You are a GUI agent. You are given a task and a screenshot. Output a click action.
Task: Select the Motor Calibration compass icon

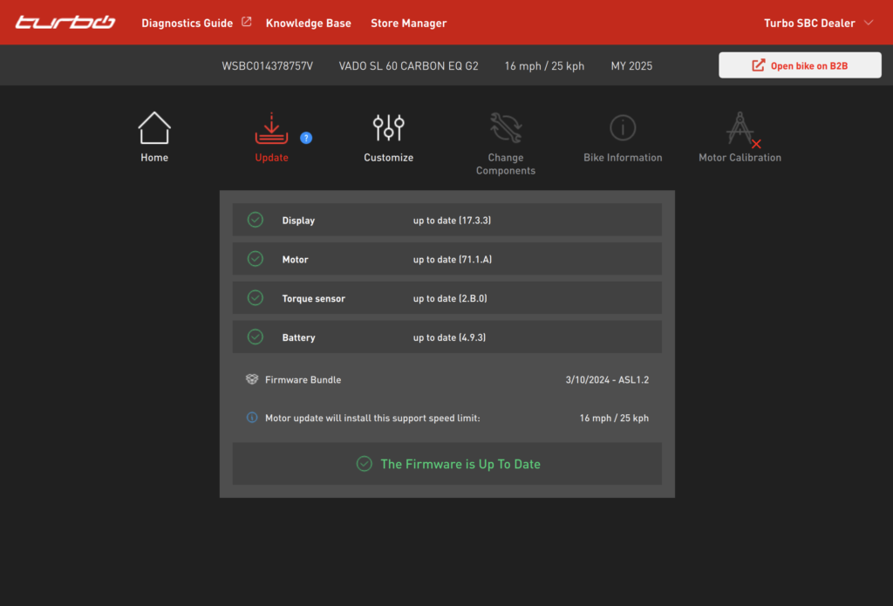click(x=740, y=128)
